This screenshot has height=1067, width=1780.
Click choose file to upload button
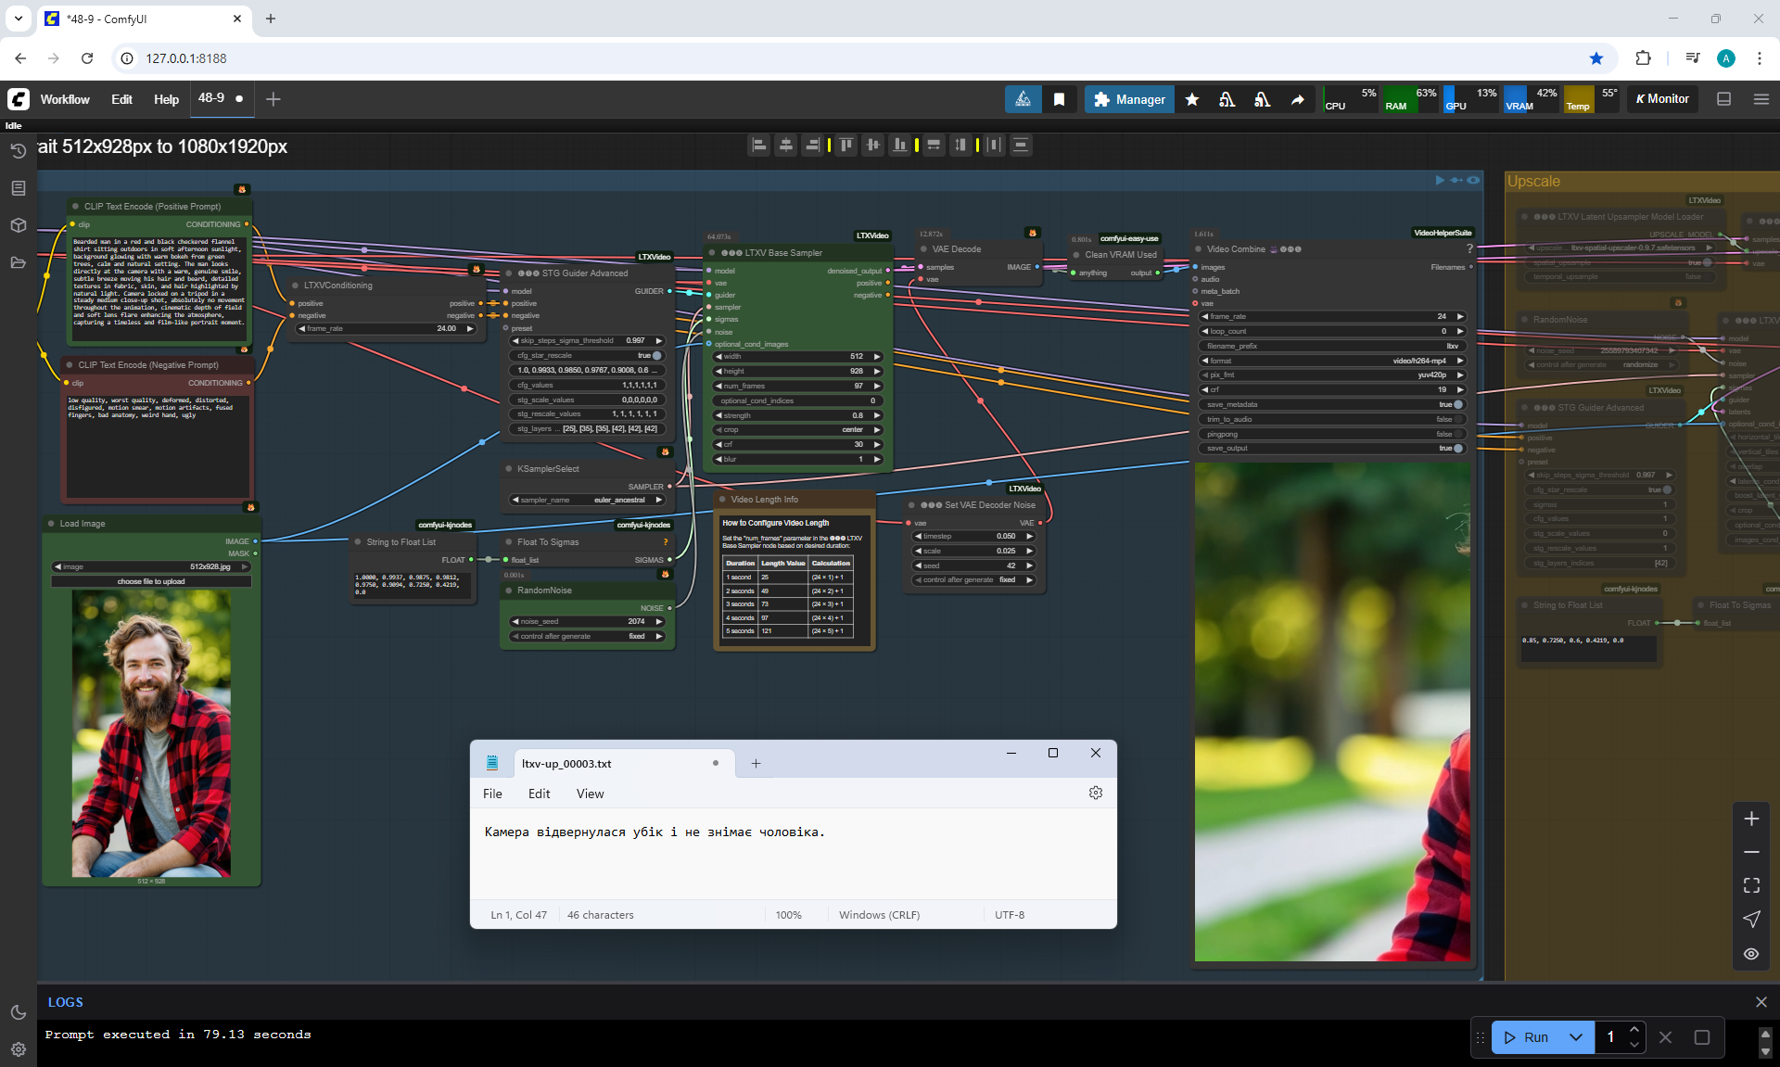151,581
